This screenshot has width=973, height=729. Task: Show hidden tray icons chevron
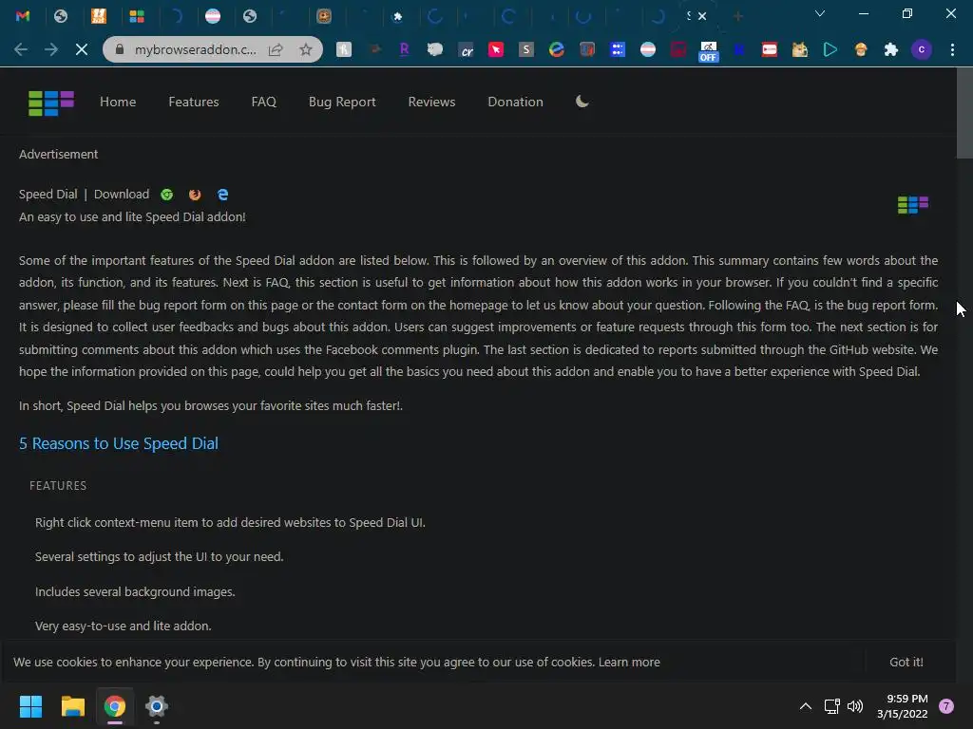[805, 706]
